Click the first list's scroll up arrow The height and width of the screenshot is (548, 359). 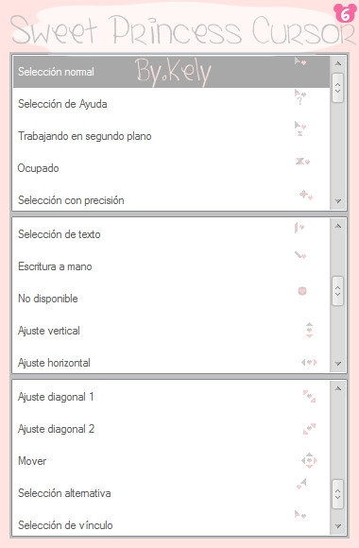[x=337, y=63]
